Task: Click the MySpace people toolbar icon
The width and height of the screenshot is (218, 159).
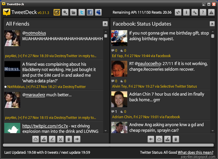Action: [x=98, y=12]
